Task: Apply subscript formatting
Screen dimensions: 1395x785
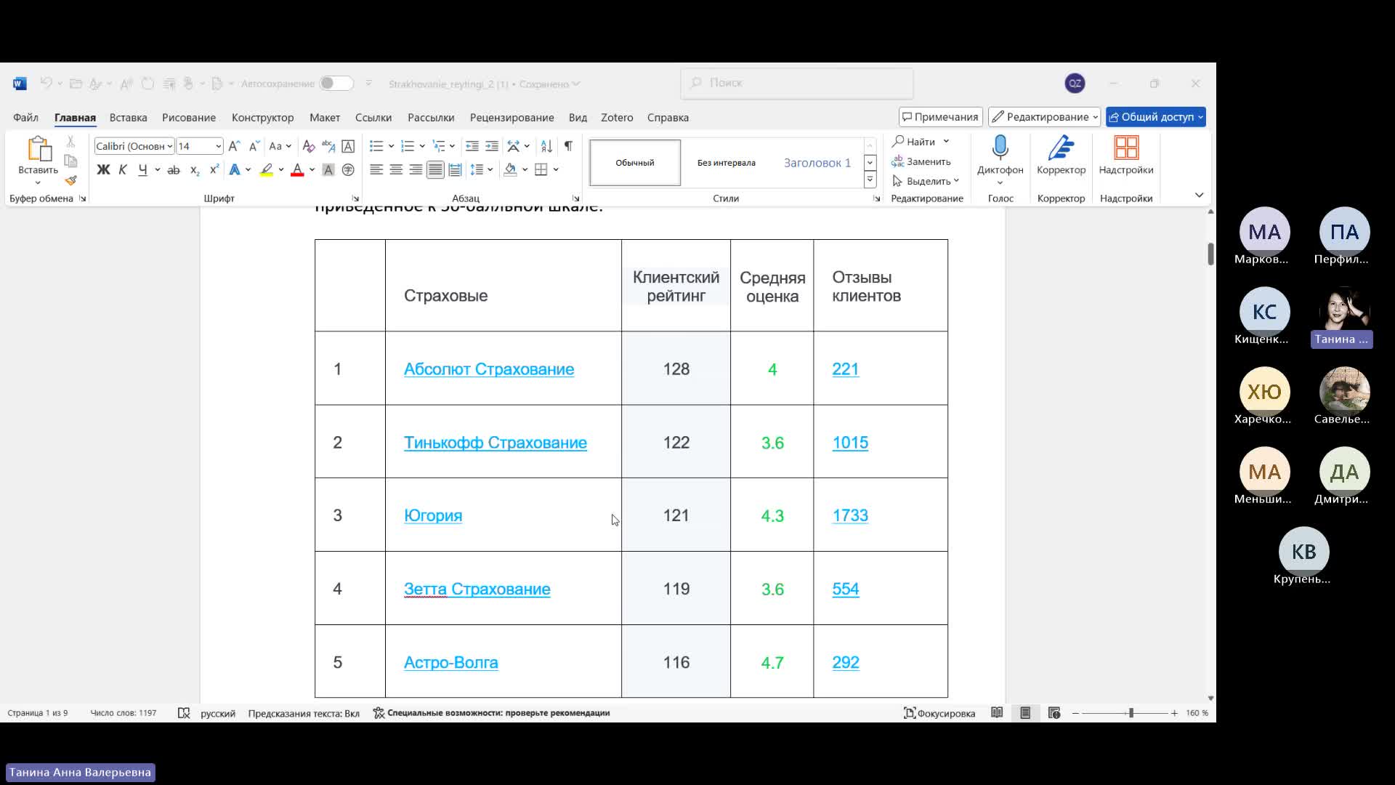Action: pos(195,169)
